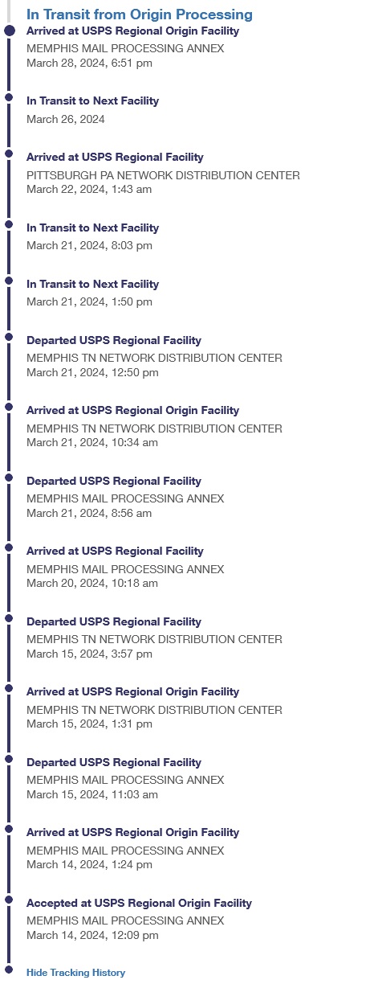Screen dimensions: 374x984
Task: Click timeline dot for Accepted at Origin Facility
Action: 9,900
